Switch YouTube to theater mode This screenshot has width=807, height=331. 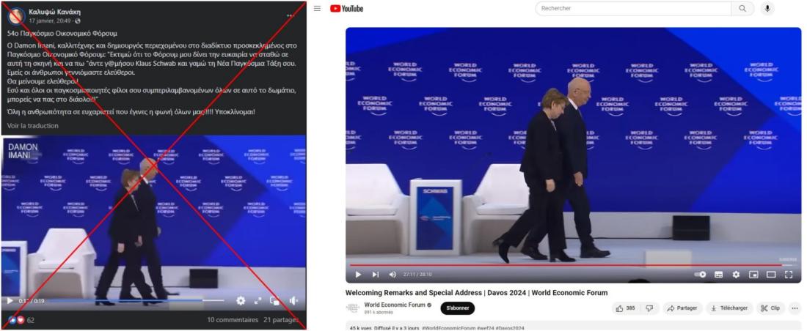pyautogui.click(x=771, y=275)
